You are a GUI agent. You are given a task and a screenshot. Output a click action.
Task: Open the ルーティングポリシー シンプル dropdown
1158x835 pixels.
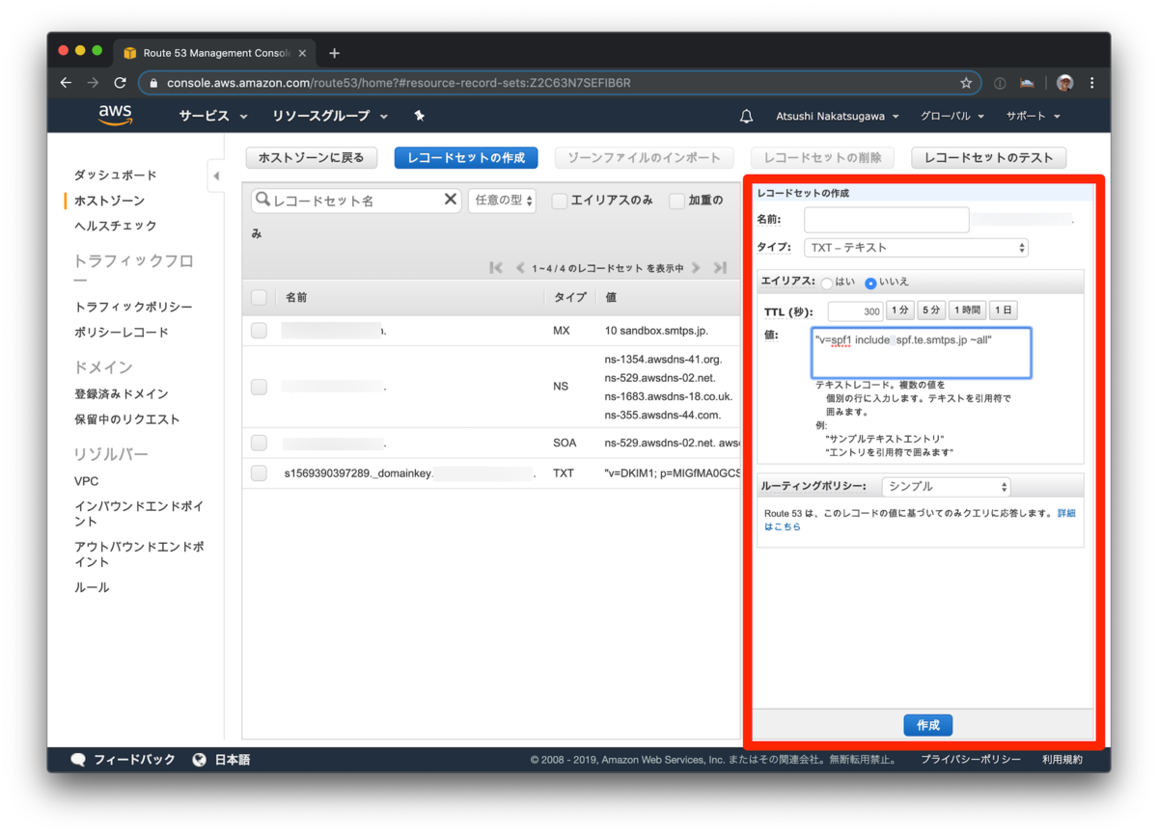point(946,487)
